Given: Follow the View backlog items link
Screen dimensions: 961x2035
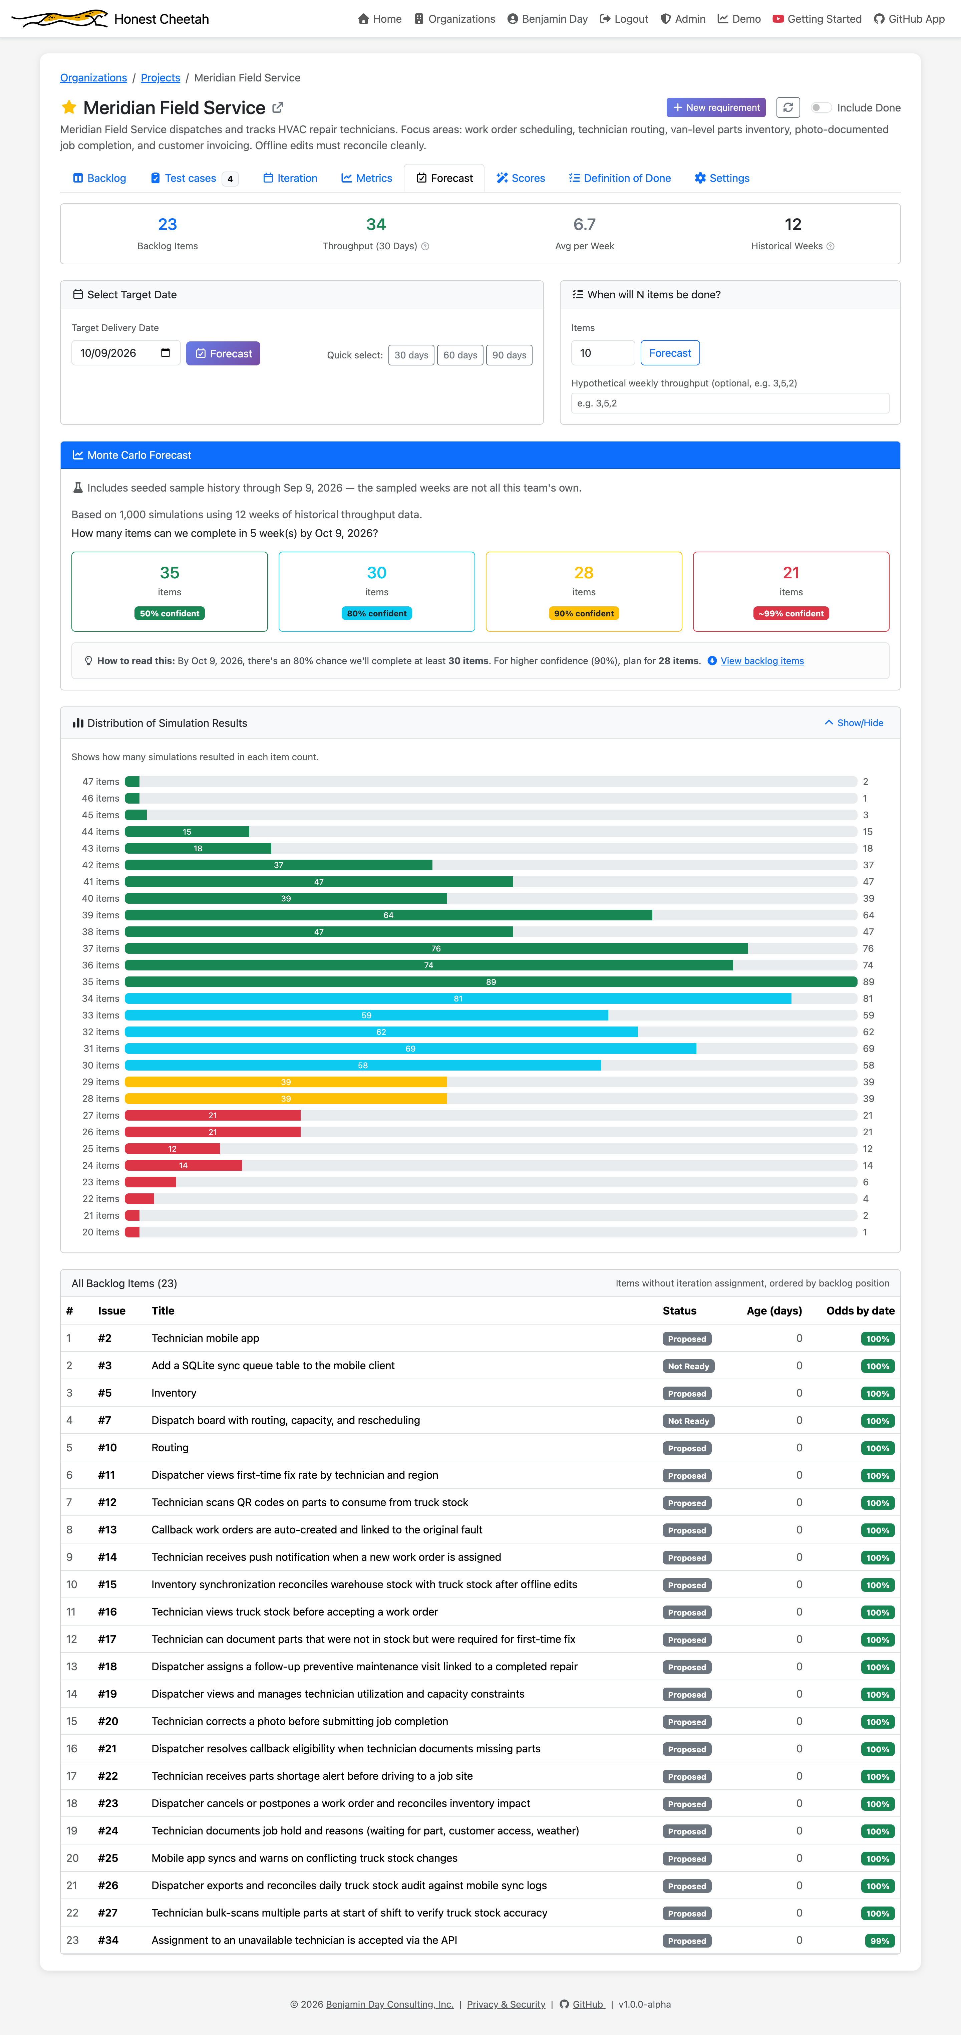Looking at the screenshot, I should [x=762, y=661].
